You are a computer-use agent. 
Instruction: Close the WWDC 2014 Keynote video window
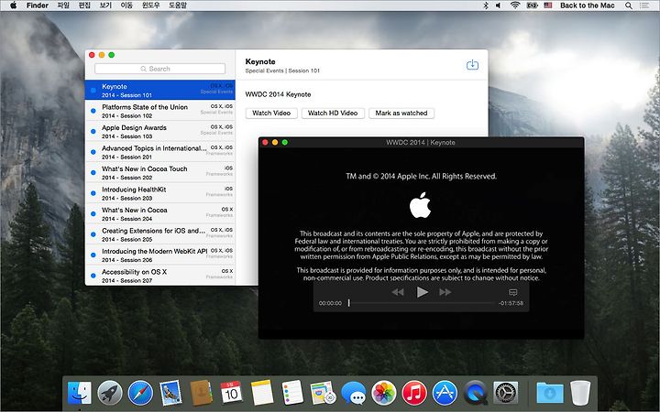265,143
